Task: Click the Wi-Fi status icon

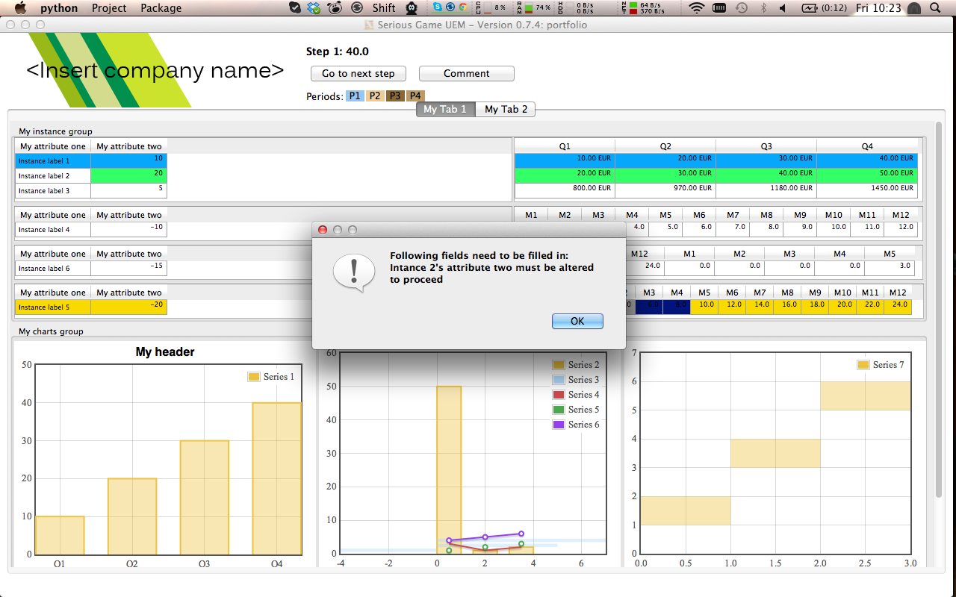Action: click(x=697, y=8)
